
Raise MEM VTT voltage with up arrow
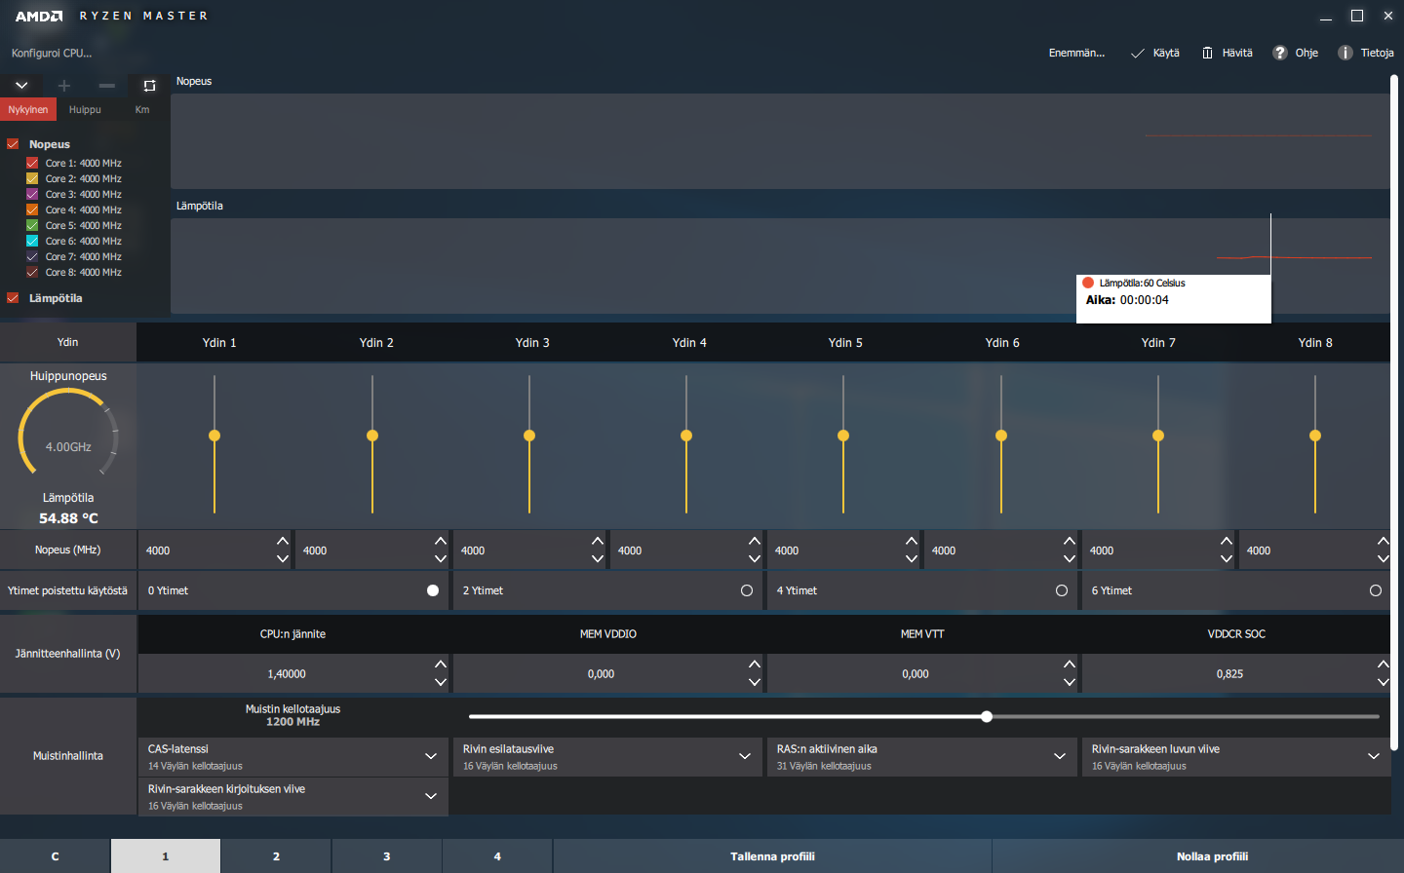pyautogui.click(x=1070, y=664)
